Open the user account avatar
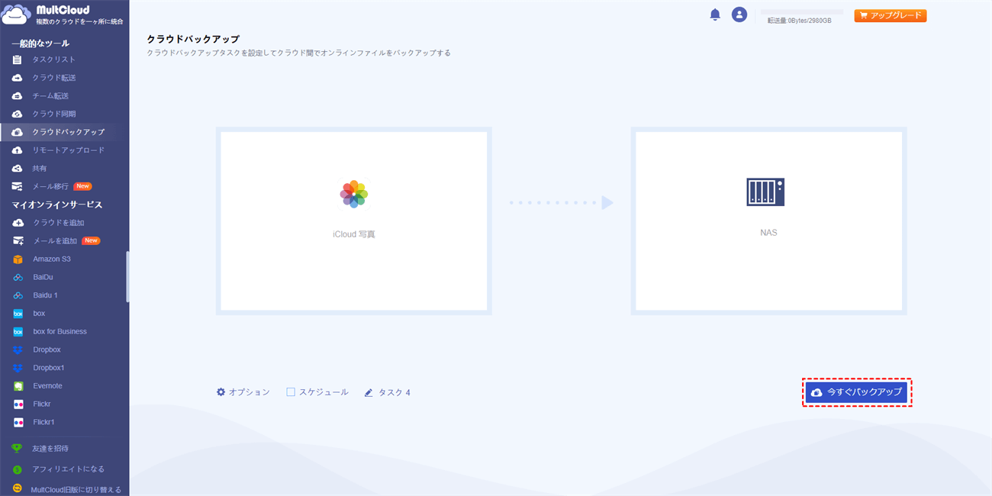The width and height of the screenshot is (992, 496). 739,14
